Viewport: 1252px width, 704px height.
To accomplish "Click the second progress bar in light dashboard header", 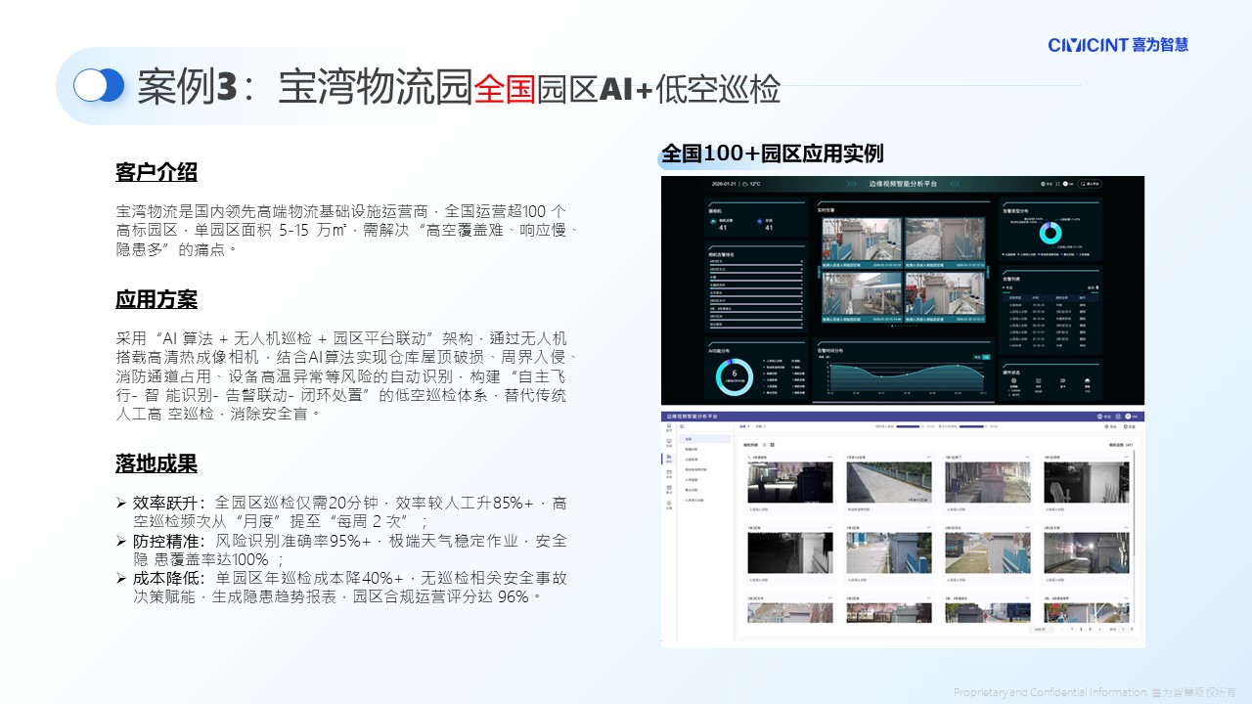I will (x=971, y=427).
